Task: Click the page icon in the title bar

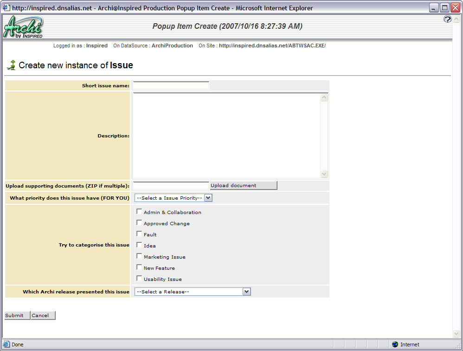Action: pyautogui.click(x=7, y=7)
